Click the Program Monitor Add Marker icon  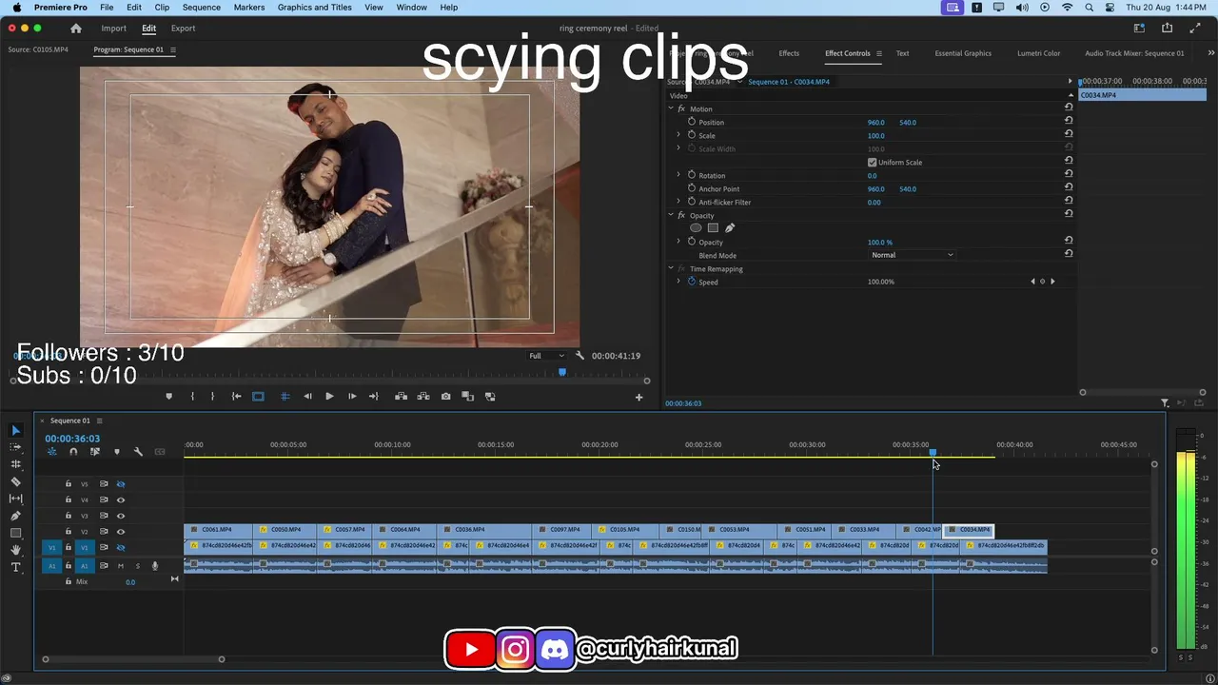click(169, 397)
